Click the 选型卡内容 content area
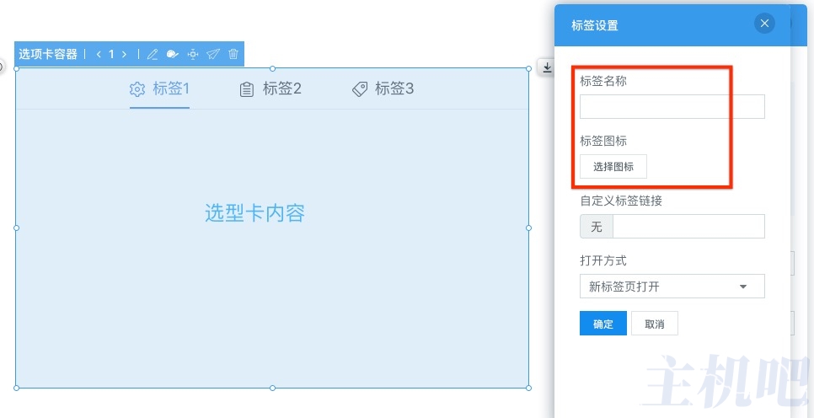 pos(254,213)
